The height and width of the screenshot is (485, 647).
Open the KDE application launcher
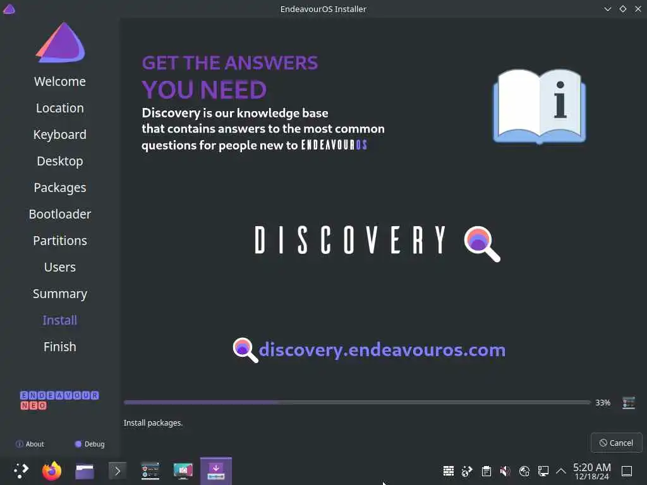pyautogui.click(x=21, y=470)
